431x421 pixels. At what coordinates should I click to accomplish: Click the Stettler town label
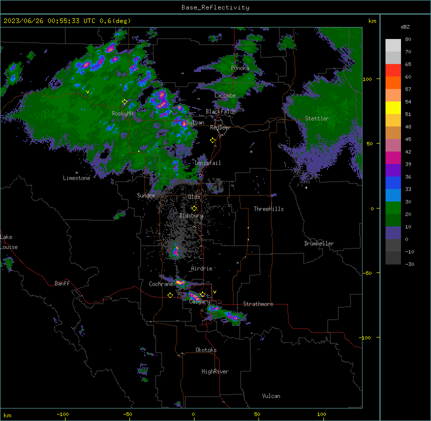coord(317,118)
